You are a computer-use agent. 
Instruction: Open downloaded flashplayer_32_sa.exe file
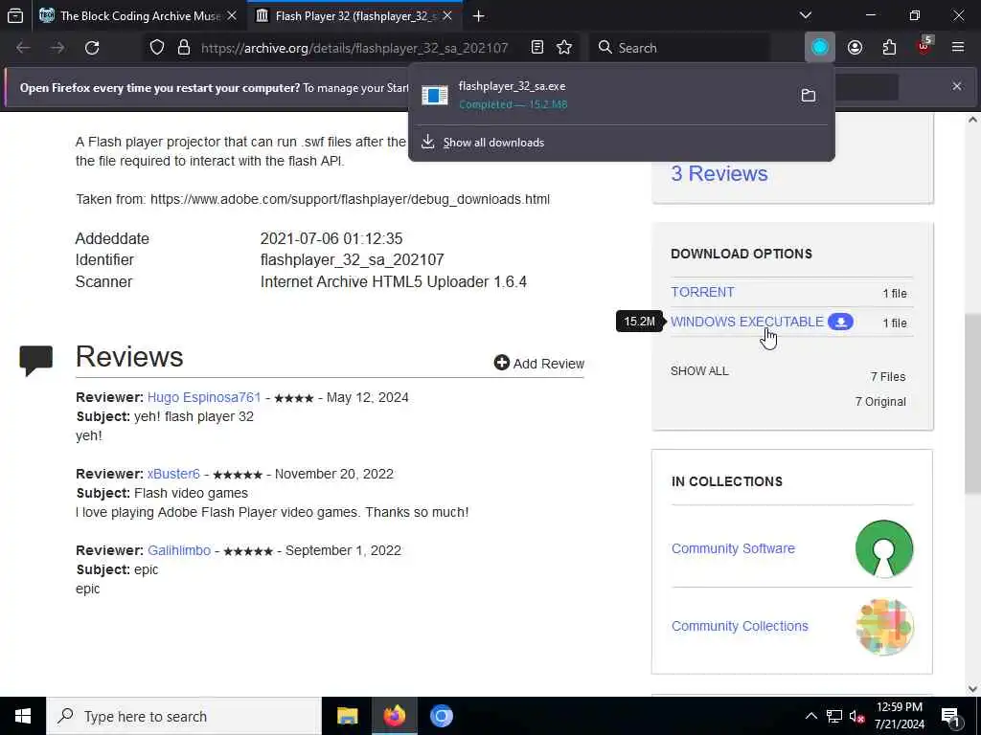[x=601, y=95]
